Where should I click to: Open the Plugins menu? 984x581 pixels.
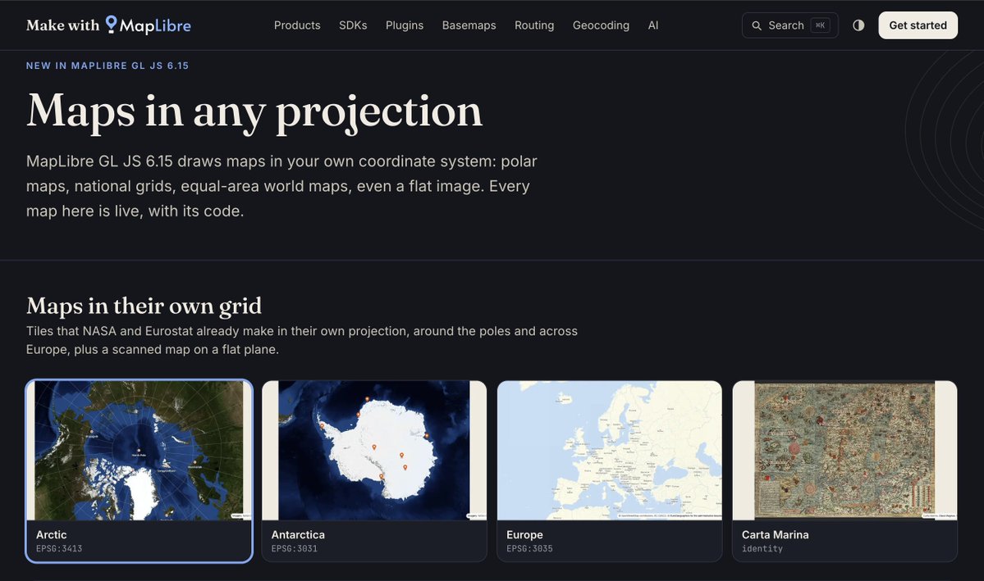(x=404, y=25)
